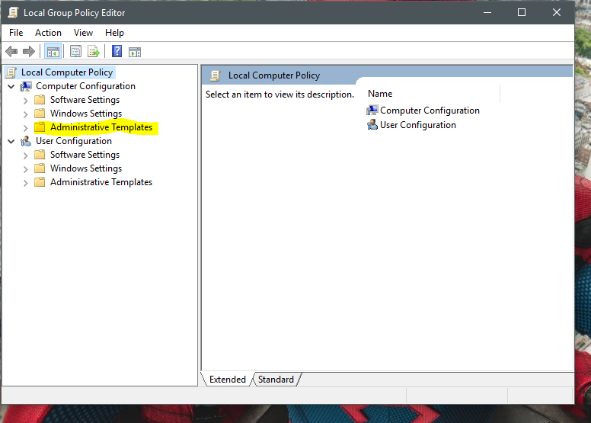The image size is (591, 423).
Task: Expand Windows Settings under User Configuration
Action: click(x=26, y=169)
